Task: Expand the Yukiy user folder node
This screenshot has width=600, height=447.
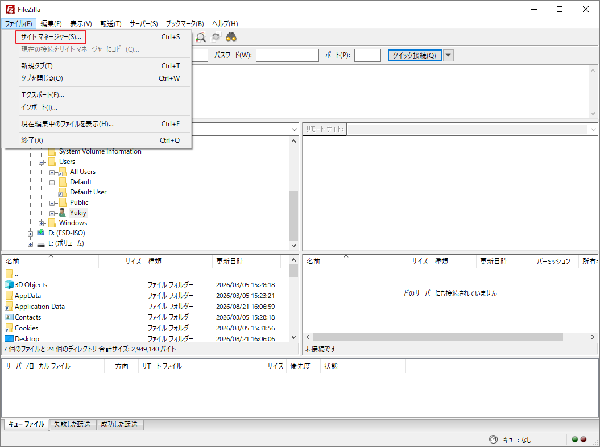Action: click(52, 213)
